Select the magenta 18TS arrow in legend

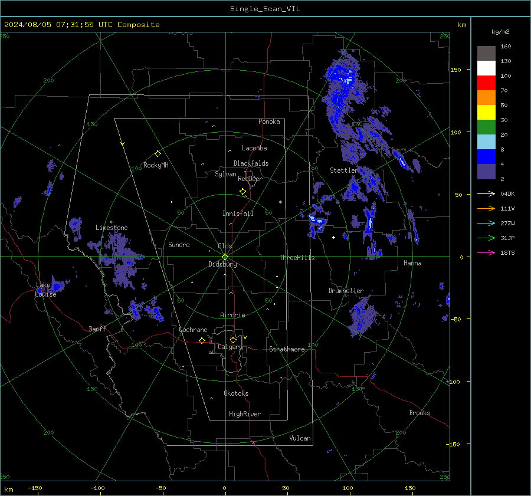(x=486, y=252)
